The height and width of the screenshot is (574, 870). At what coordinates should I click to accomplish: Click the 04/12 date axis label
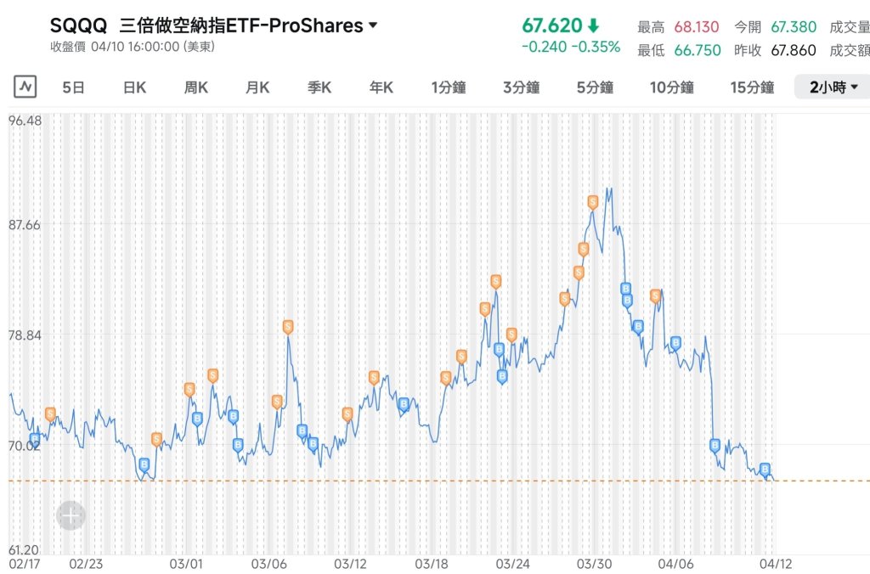point(776,564)
